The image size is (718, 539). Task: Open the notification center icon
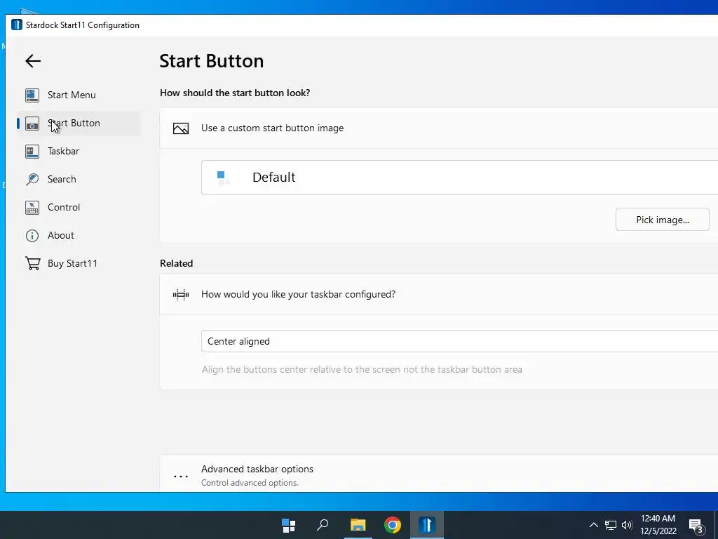tap(696, 526)
